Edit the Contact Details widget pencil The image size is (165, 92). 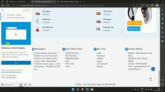[126, 49]
